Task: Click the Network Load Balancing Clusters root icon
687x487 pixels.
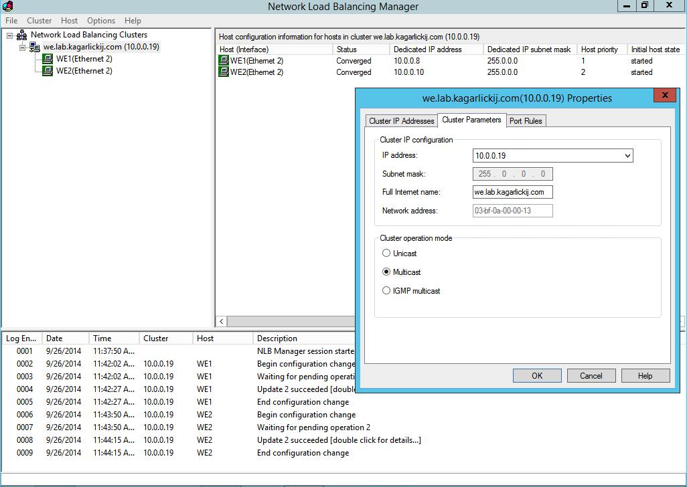Action: [x=22, y=35]
